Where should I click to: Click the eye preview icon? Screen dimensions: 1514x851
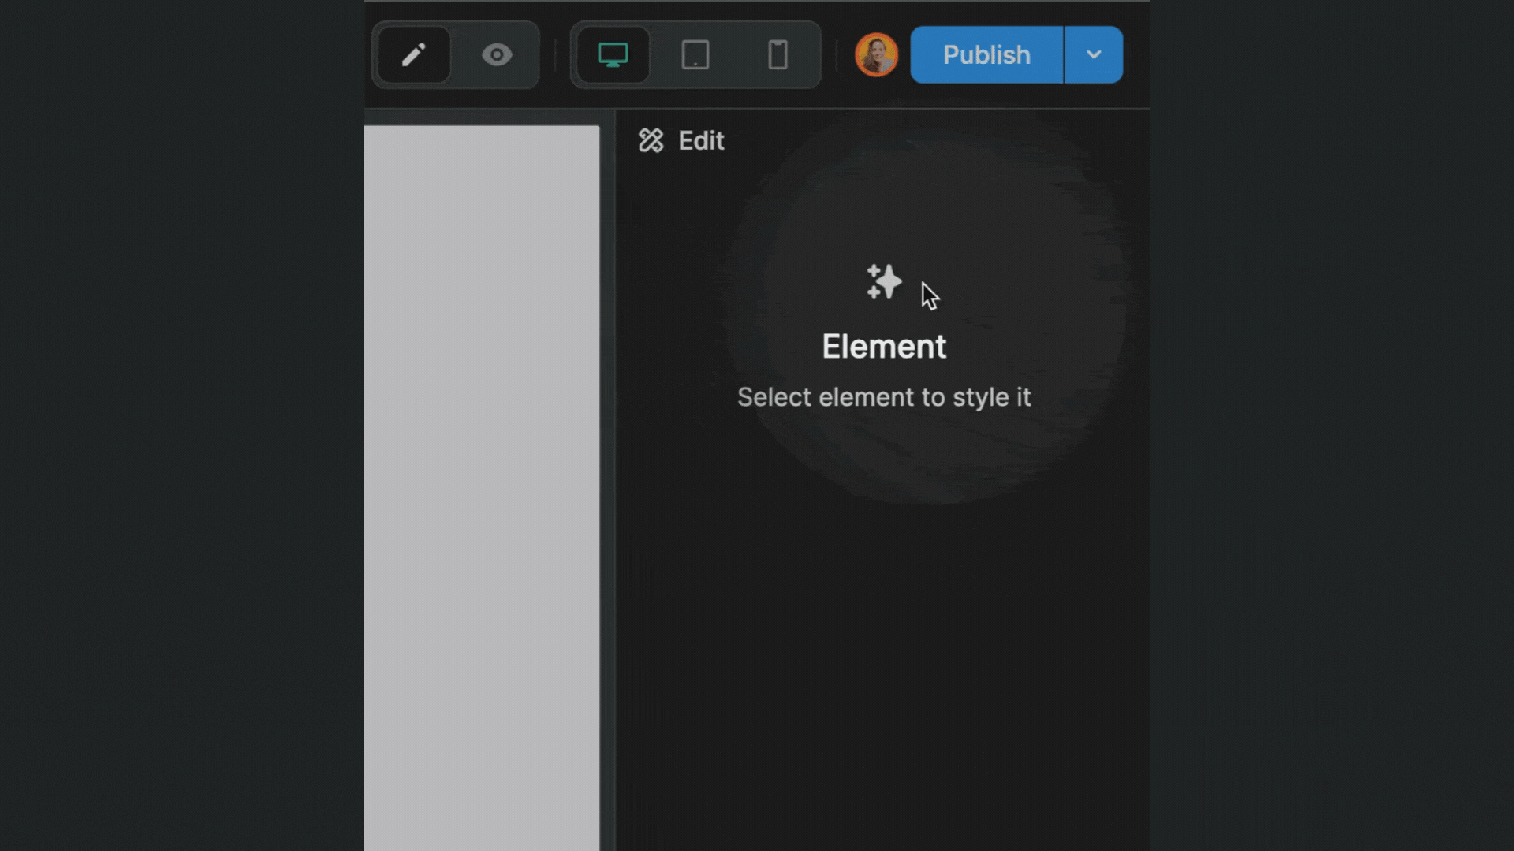coord(497,54)
